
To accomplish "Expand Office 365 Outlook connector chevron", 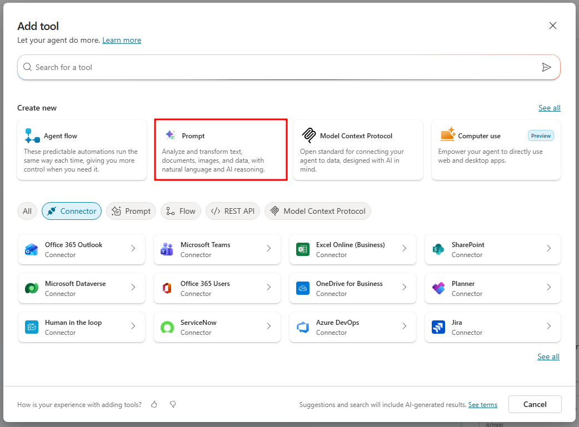I will click(x=133, y=248).
